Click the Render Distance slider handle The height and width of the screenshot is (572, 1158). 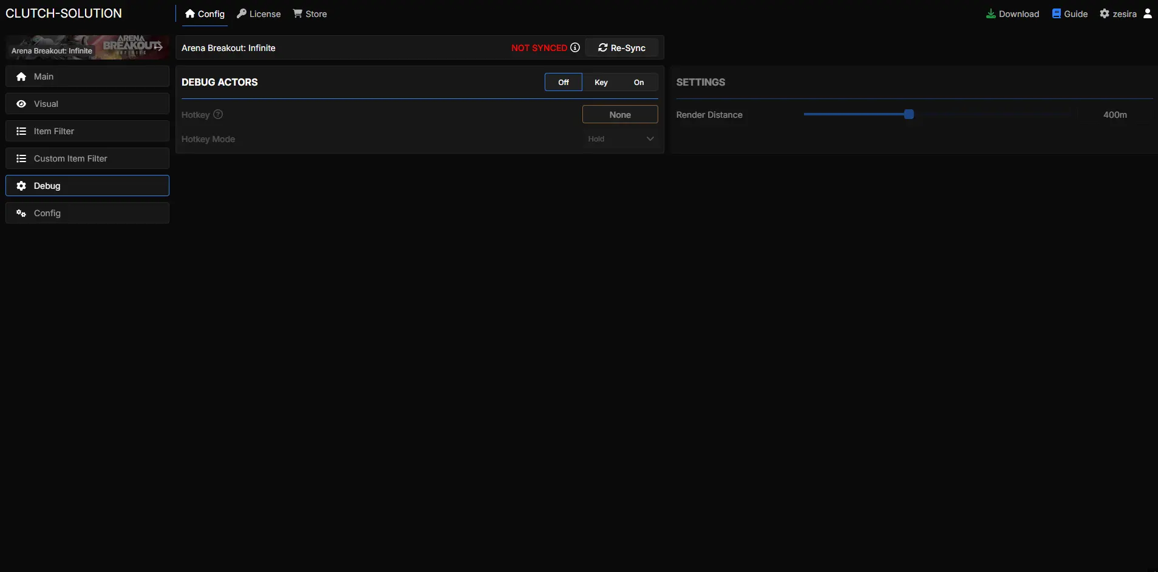(x=908, y=114)
